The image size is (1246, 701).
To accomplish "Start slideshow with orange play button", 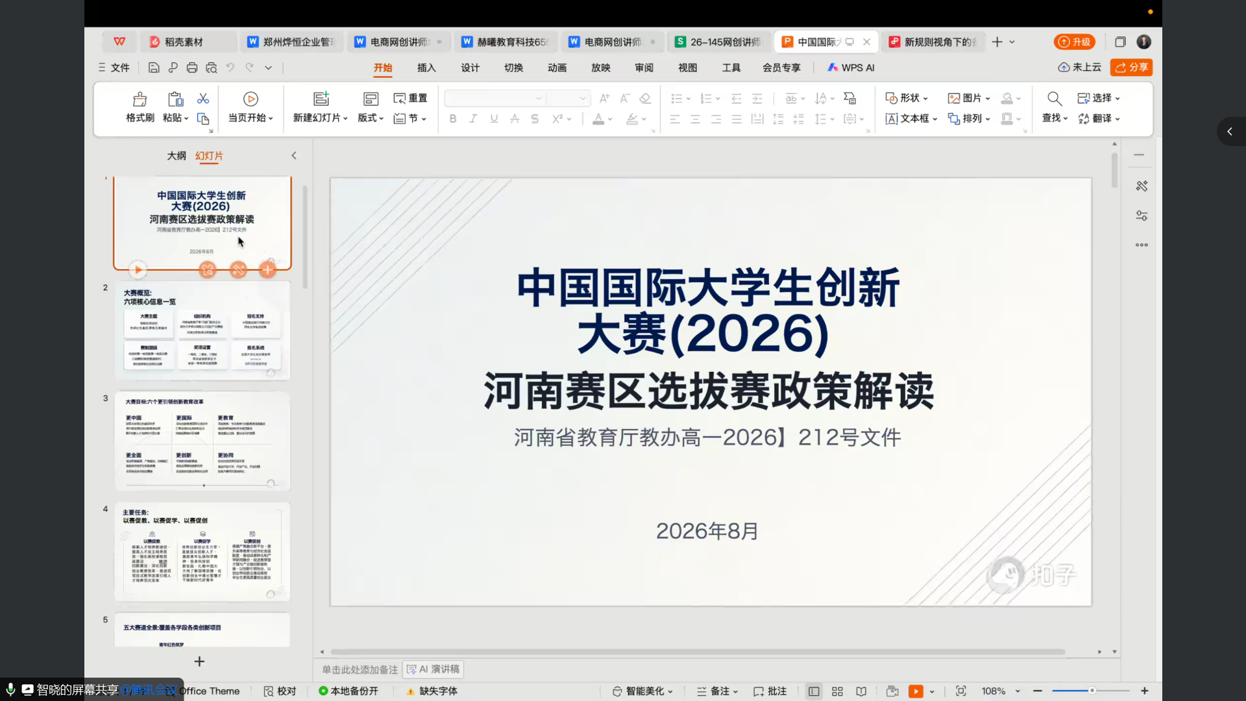I will point(916,692).
